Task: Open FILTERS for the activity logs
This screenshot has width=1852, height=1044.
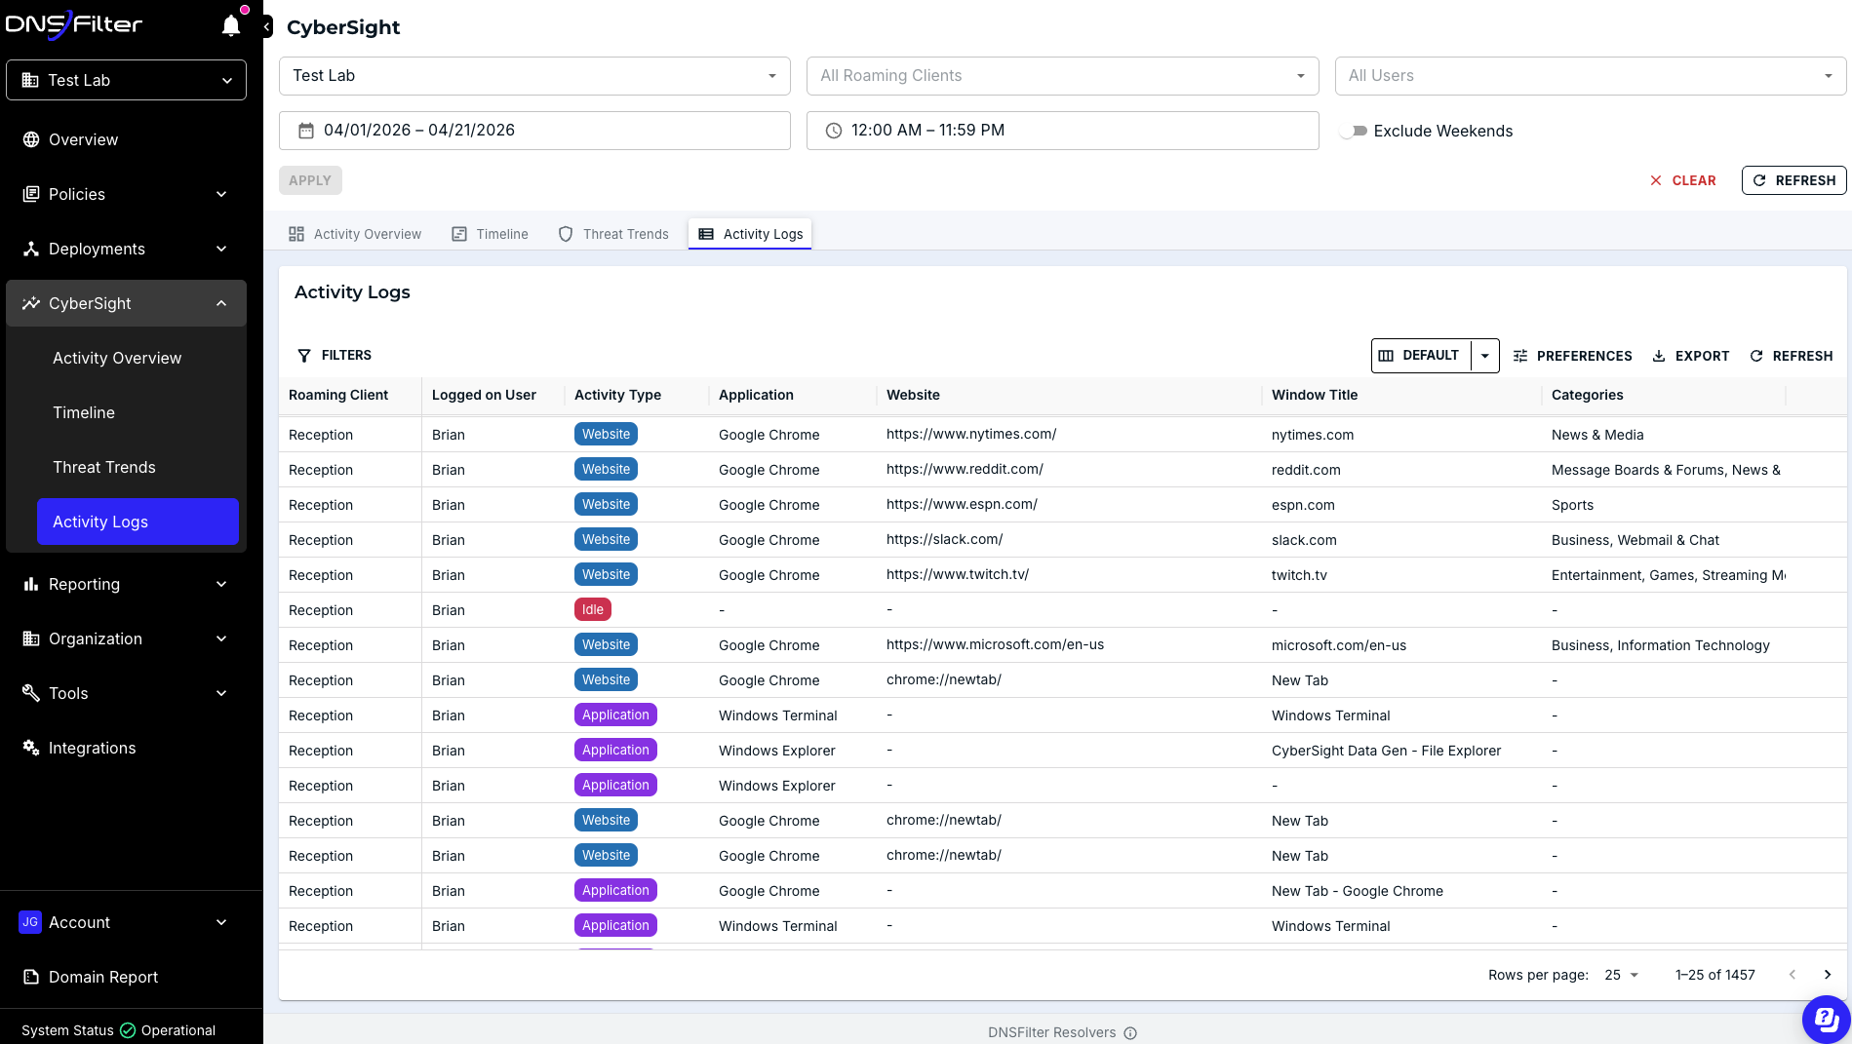Action: pyautogui.click(x=335, y=356)
